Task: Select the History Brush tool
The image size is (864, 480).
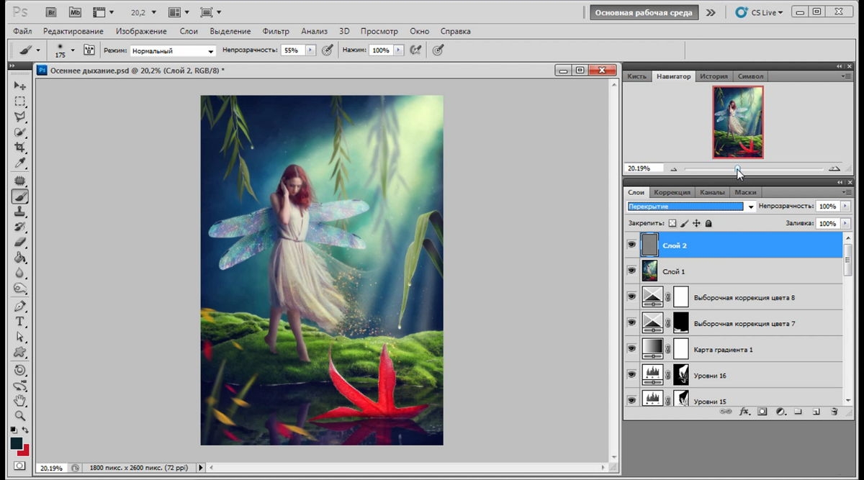Action: [20, 227]
